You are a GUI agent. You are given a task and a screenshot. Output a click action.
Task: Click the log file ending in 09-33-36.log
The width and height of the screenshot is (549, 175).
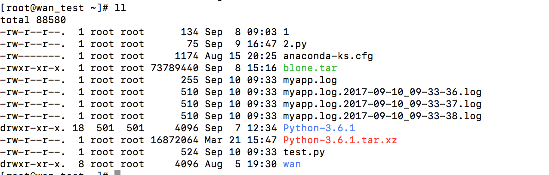click(382, 92)
